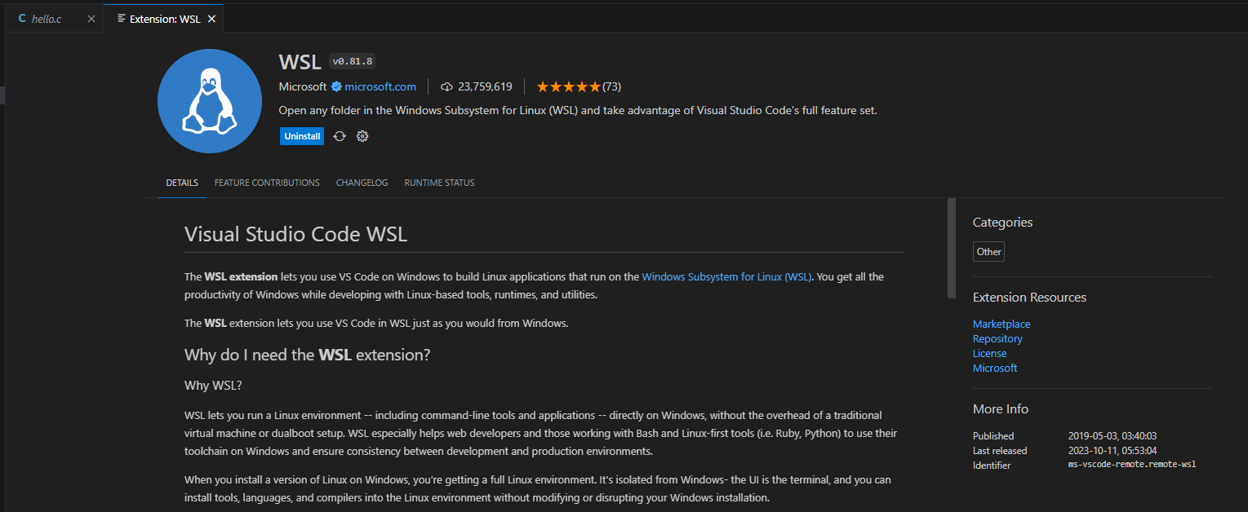Click the Microsoft publisher name
This screenshot has width=1248, height=512.
(x=303, y=86)
